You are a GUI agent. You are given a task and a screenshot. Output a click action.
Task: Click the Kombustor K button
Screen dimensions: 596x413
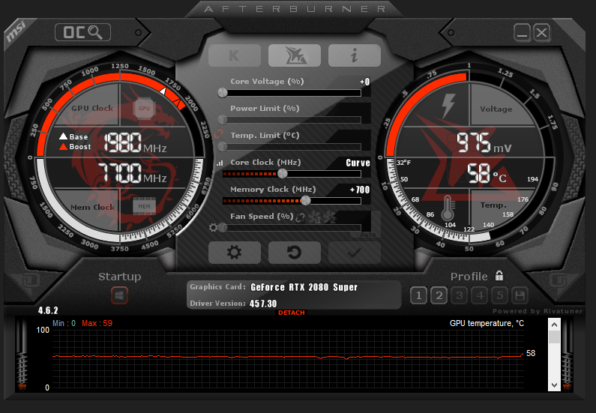click(235, 55)
